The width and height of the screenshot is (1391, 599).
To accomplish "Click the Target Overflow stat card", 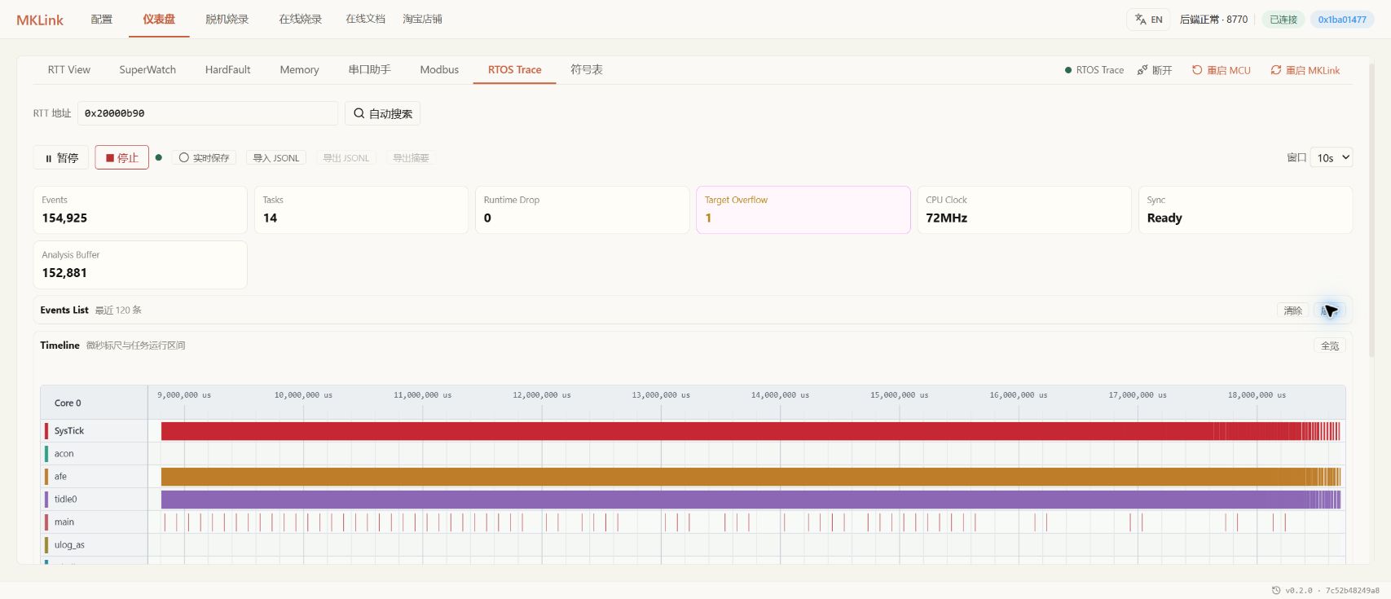I will (x=803, y=210).
